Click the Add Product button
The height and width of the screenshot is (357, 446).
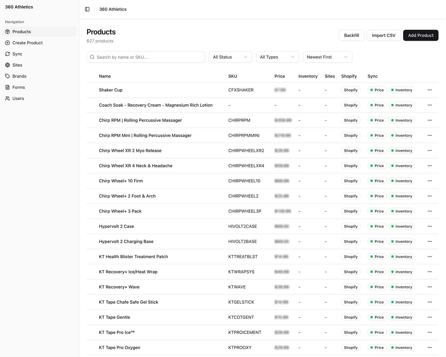[x=421, y=35]
